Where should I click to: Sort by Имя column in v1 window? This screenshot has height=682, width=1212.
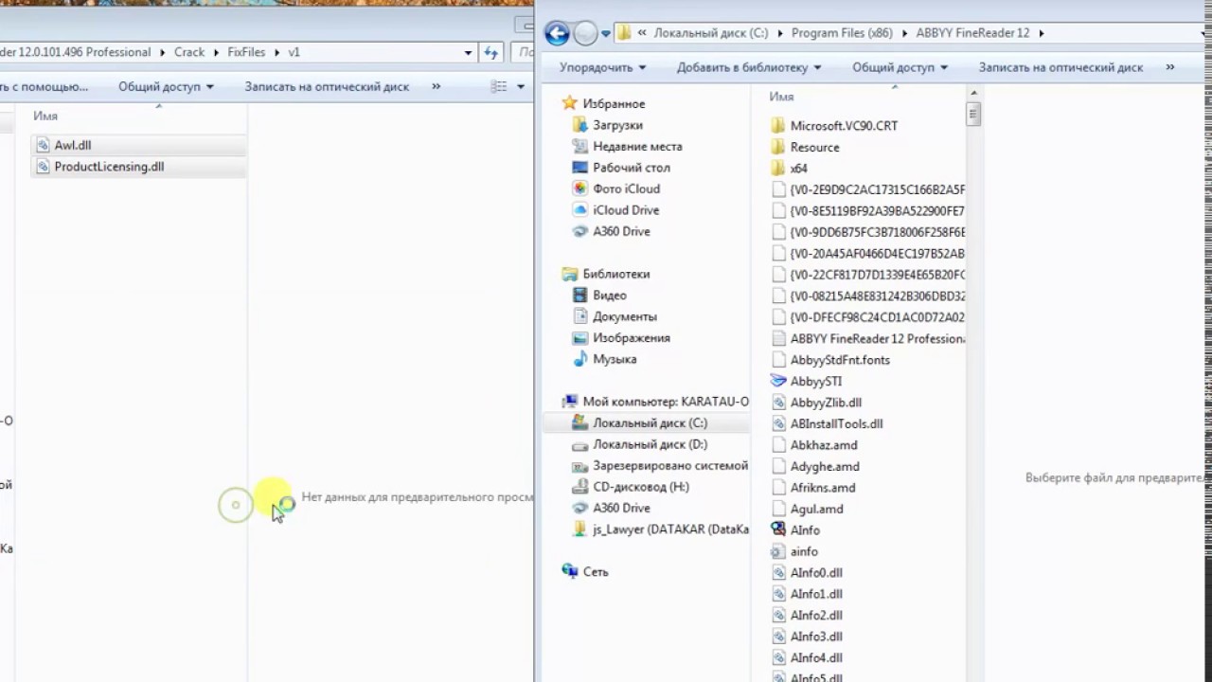[45, 116]
